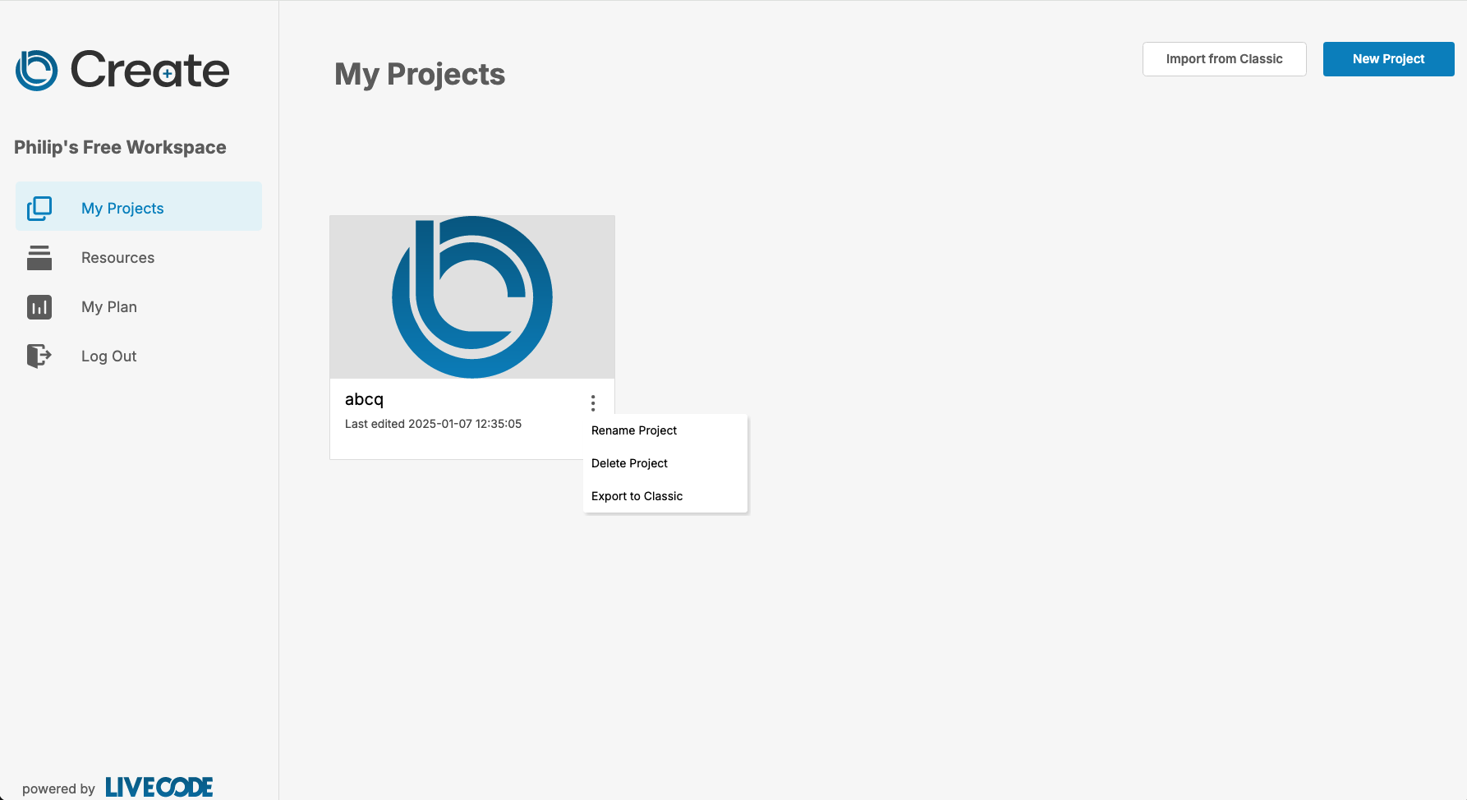Pick Export to Classic menu entry

pyautogui.click(x=665, y=496)
